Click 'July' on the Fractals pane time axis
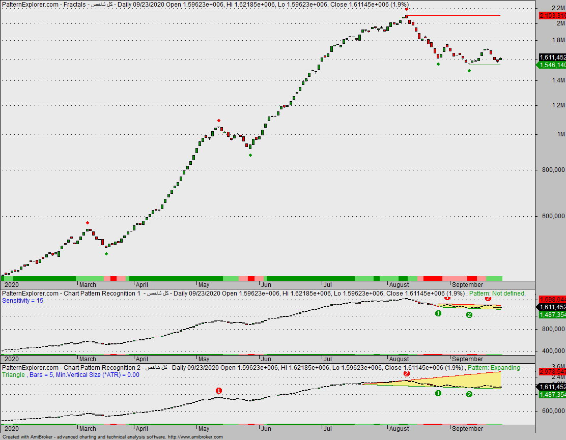The width and height of the screenshot is (566, 440). pos(329,285)
